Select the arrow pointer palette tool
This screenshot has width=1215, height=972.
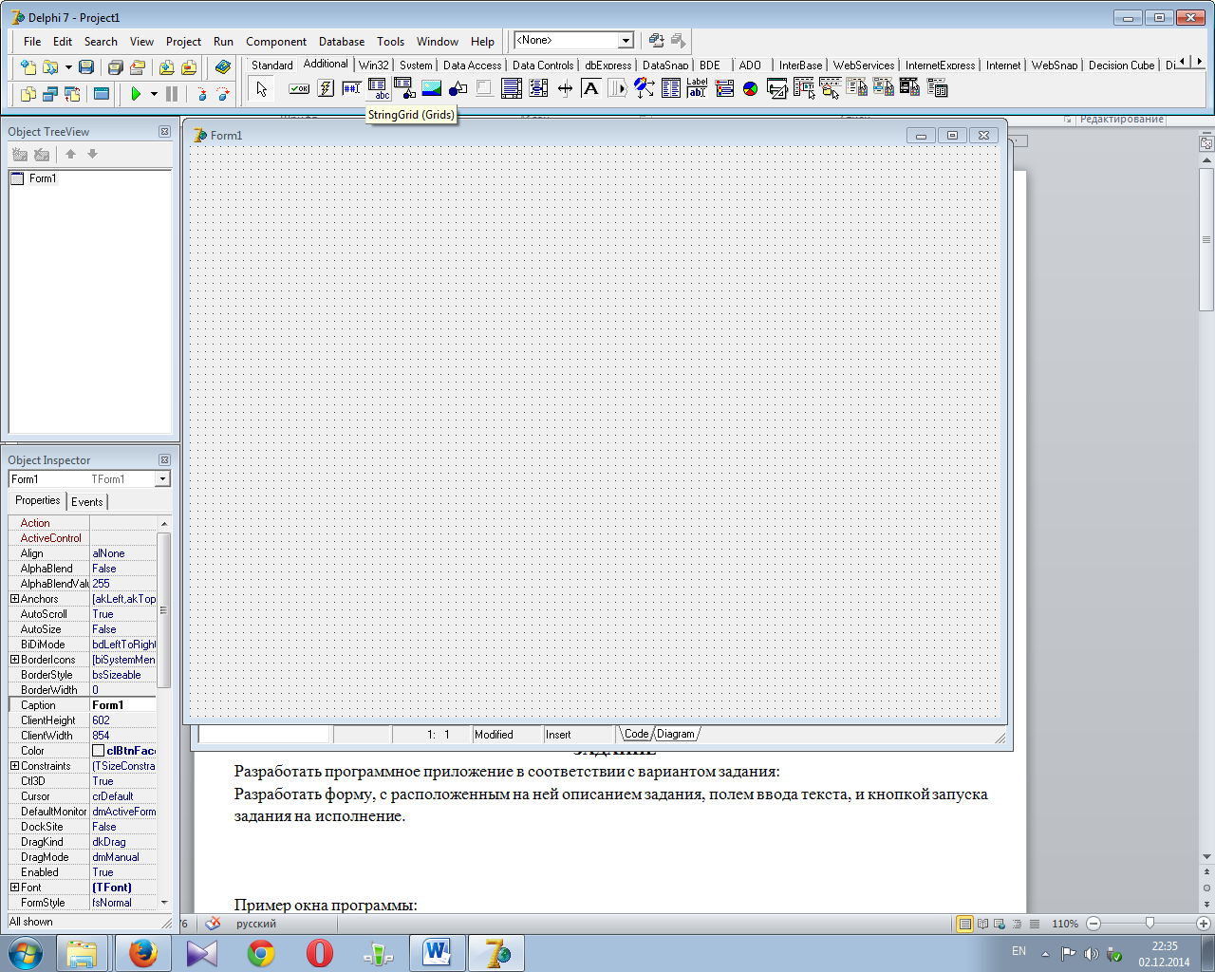[262, 89]
